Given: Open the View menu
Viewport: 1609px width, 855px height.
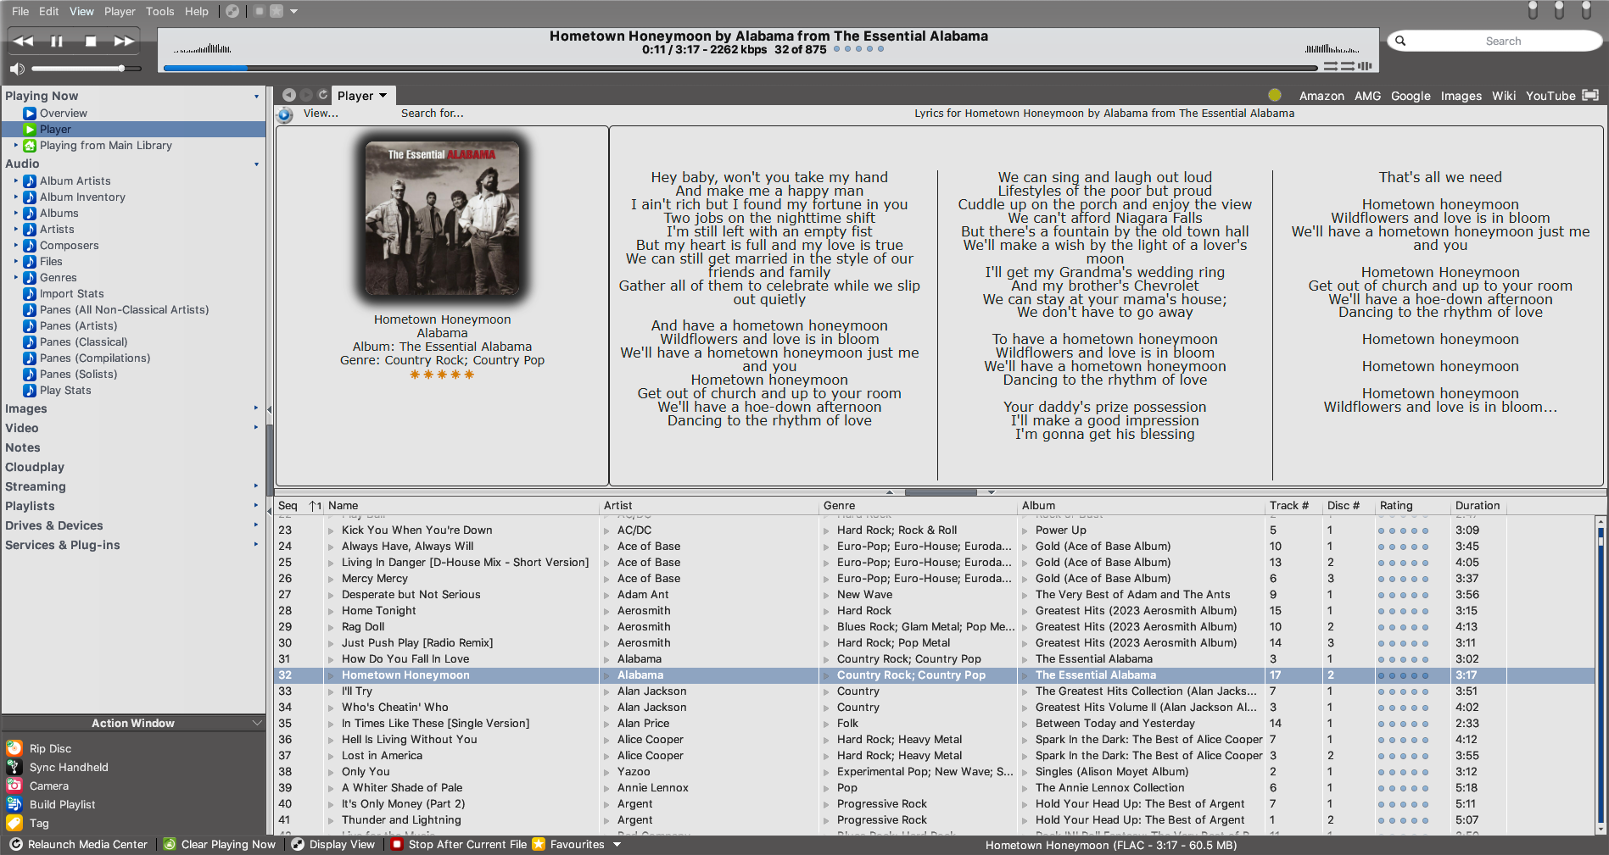Looking at the screenshot, I should click(81, 11).
